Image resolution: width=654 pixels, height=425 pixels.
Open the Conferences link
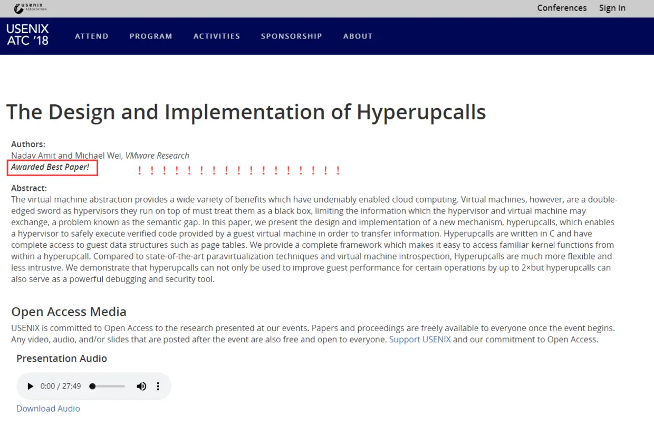point(562,8)
